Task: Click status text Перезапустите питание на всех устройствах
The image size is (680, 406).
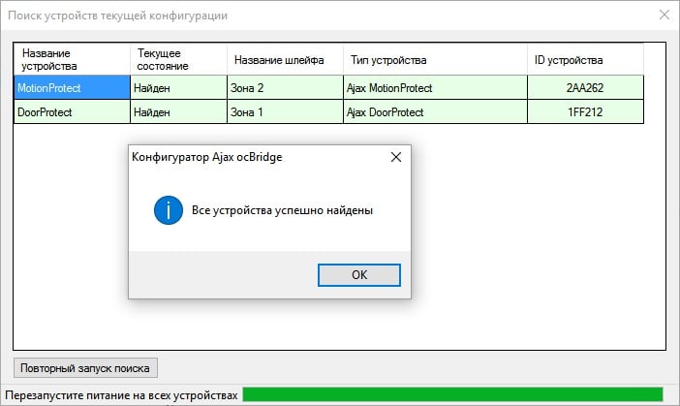Action: coord(121,395)
